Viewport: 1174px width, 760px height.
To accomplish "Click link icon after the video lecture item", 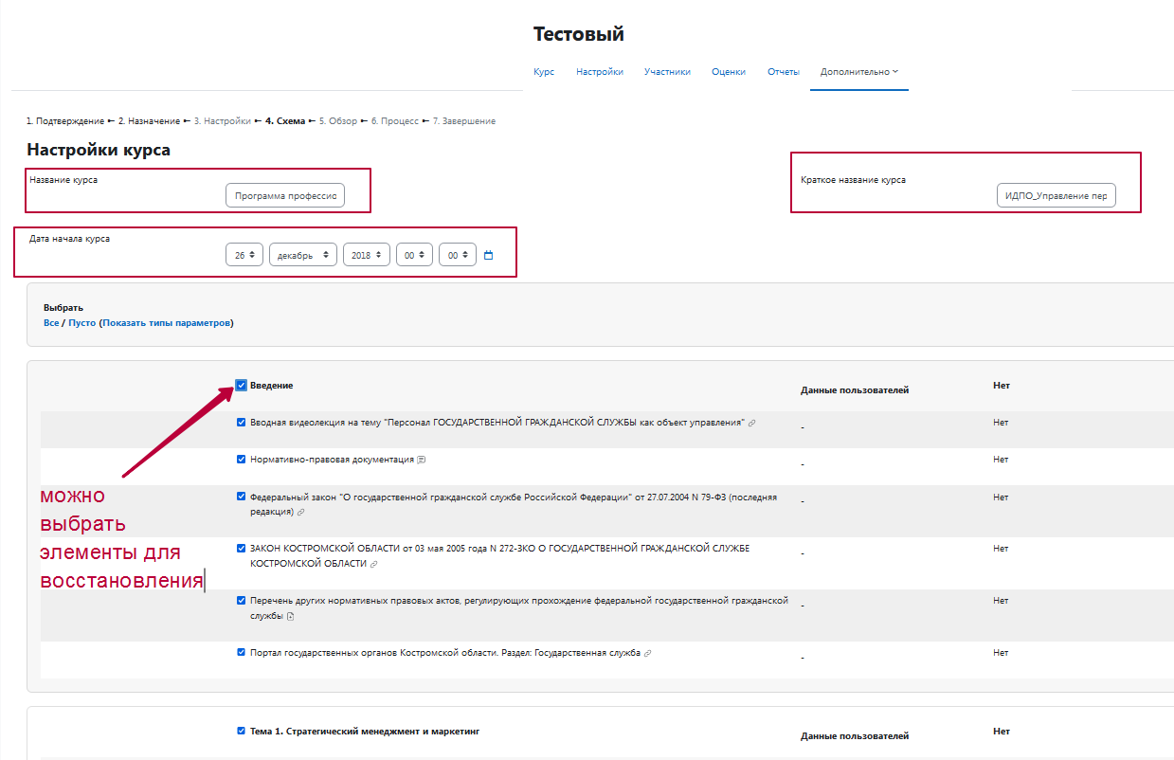I will coord(752,423).
